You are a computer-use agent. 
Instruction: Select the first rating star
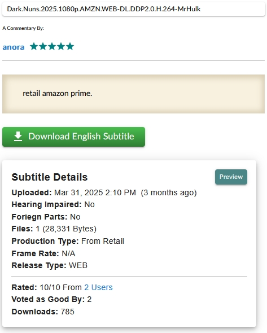coord(34,46)
